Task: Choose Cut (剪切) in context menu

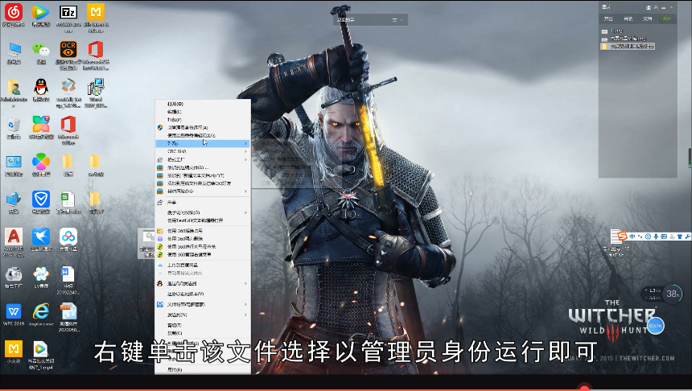Action: point(203,325)
